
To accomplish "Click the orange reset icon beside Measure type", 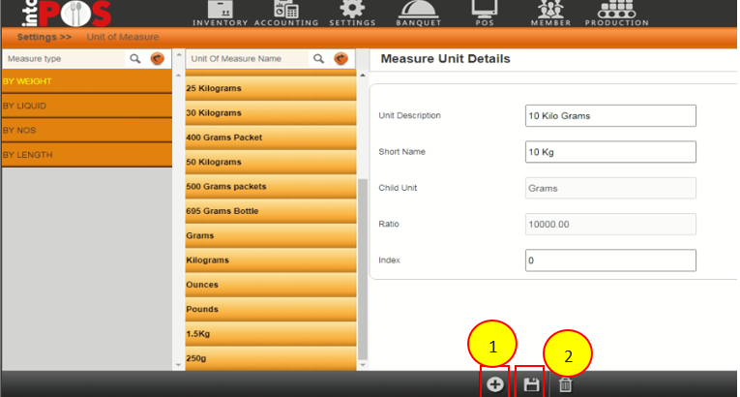I will 157,59.
